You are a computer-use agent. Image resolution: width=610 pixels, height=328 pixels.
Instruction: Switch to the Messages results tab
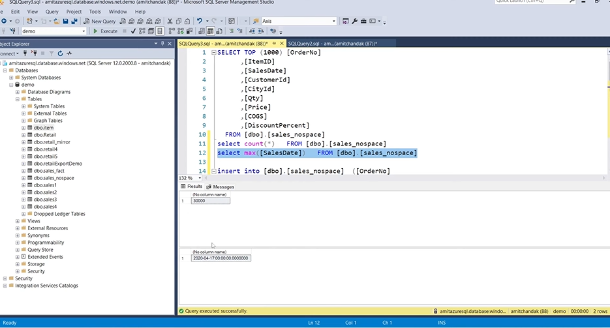click(x=221, y=187)
